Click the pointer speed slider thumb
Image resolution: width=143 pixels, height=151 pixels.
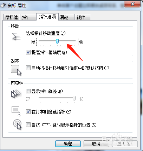coord(57,41)
